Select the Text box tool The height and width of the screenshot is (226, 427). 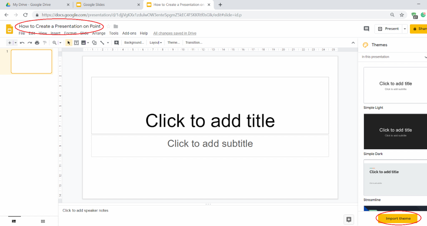click(x=76, y=42)
